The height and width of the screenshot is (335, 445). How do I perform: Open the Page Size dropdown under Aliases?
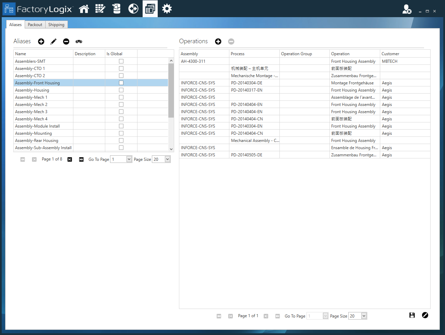[167, 159]
